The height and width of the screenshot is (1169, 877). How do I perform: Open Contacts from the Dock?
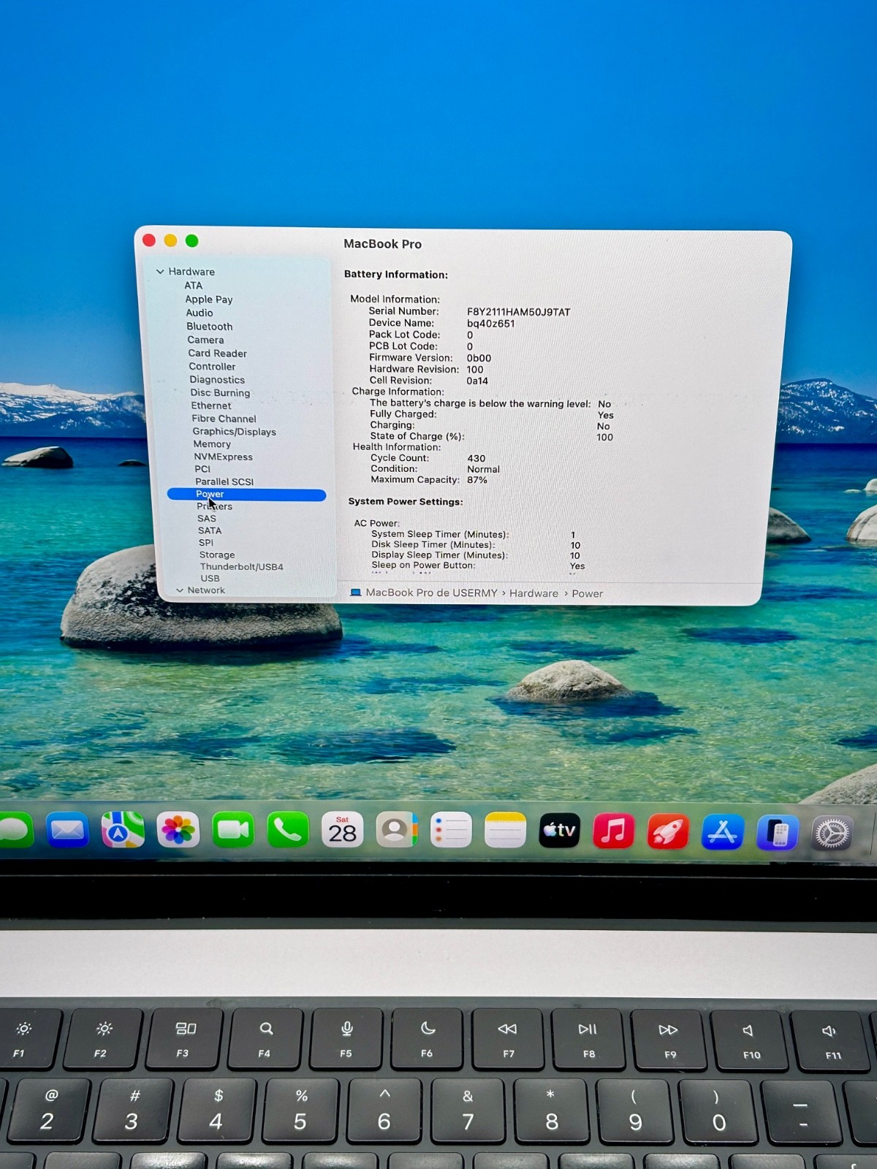click(x=397, y=831)
